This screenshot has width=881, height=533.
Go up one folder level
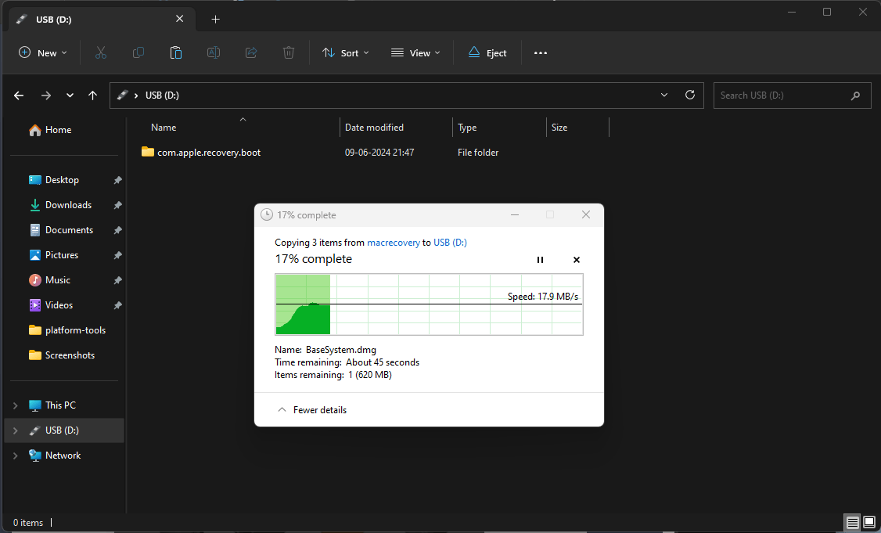[93, 95]
